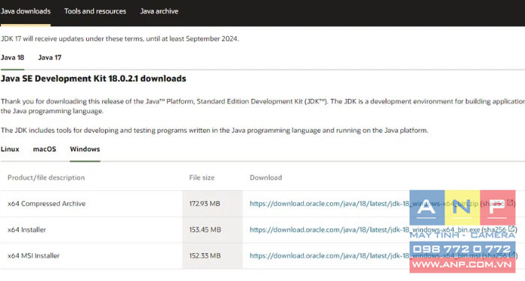Open sha256 external icon for MSI Installer
The height and width of the screenshot is (281, 525).
click(x=512, y=255)
